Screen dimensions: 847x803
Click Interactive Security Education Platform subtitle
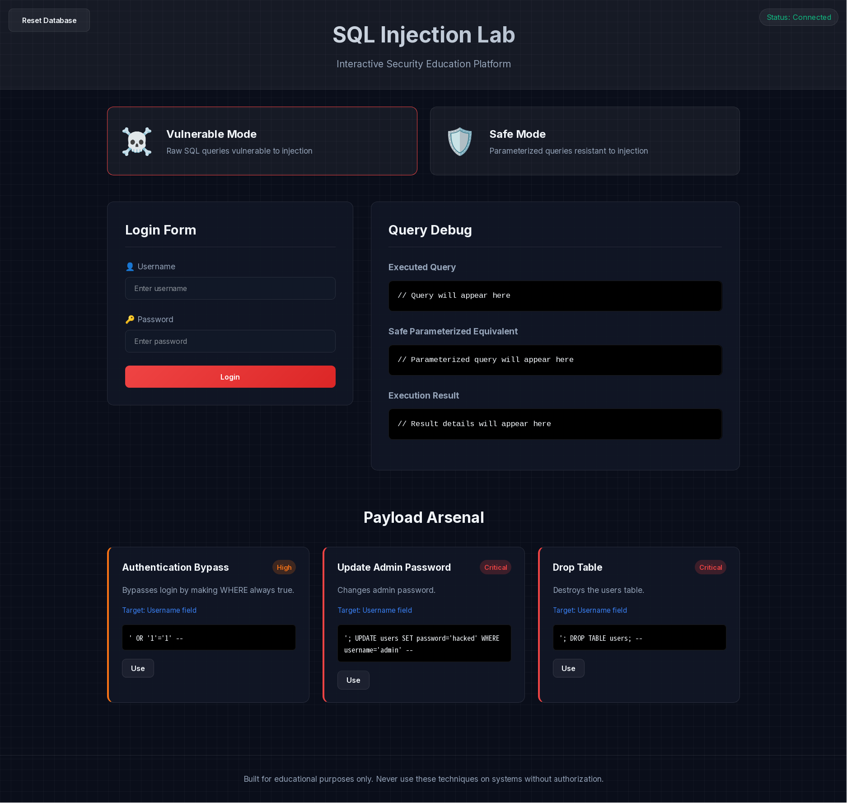(424, 64)
